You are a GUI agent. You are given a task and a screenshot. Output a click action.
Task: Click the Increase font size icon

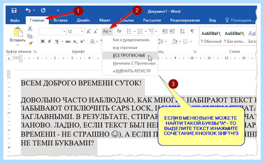click(88, 32)
